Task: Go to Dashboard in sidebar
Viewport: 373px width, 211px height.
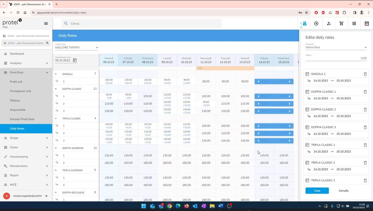Action: pos(17,54)
